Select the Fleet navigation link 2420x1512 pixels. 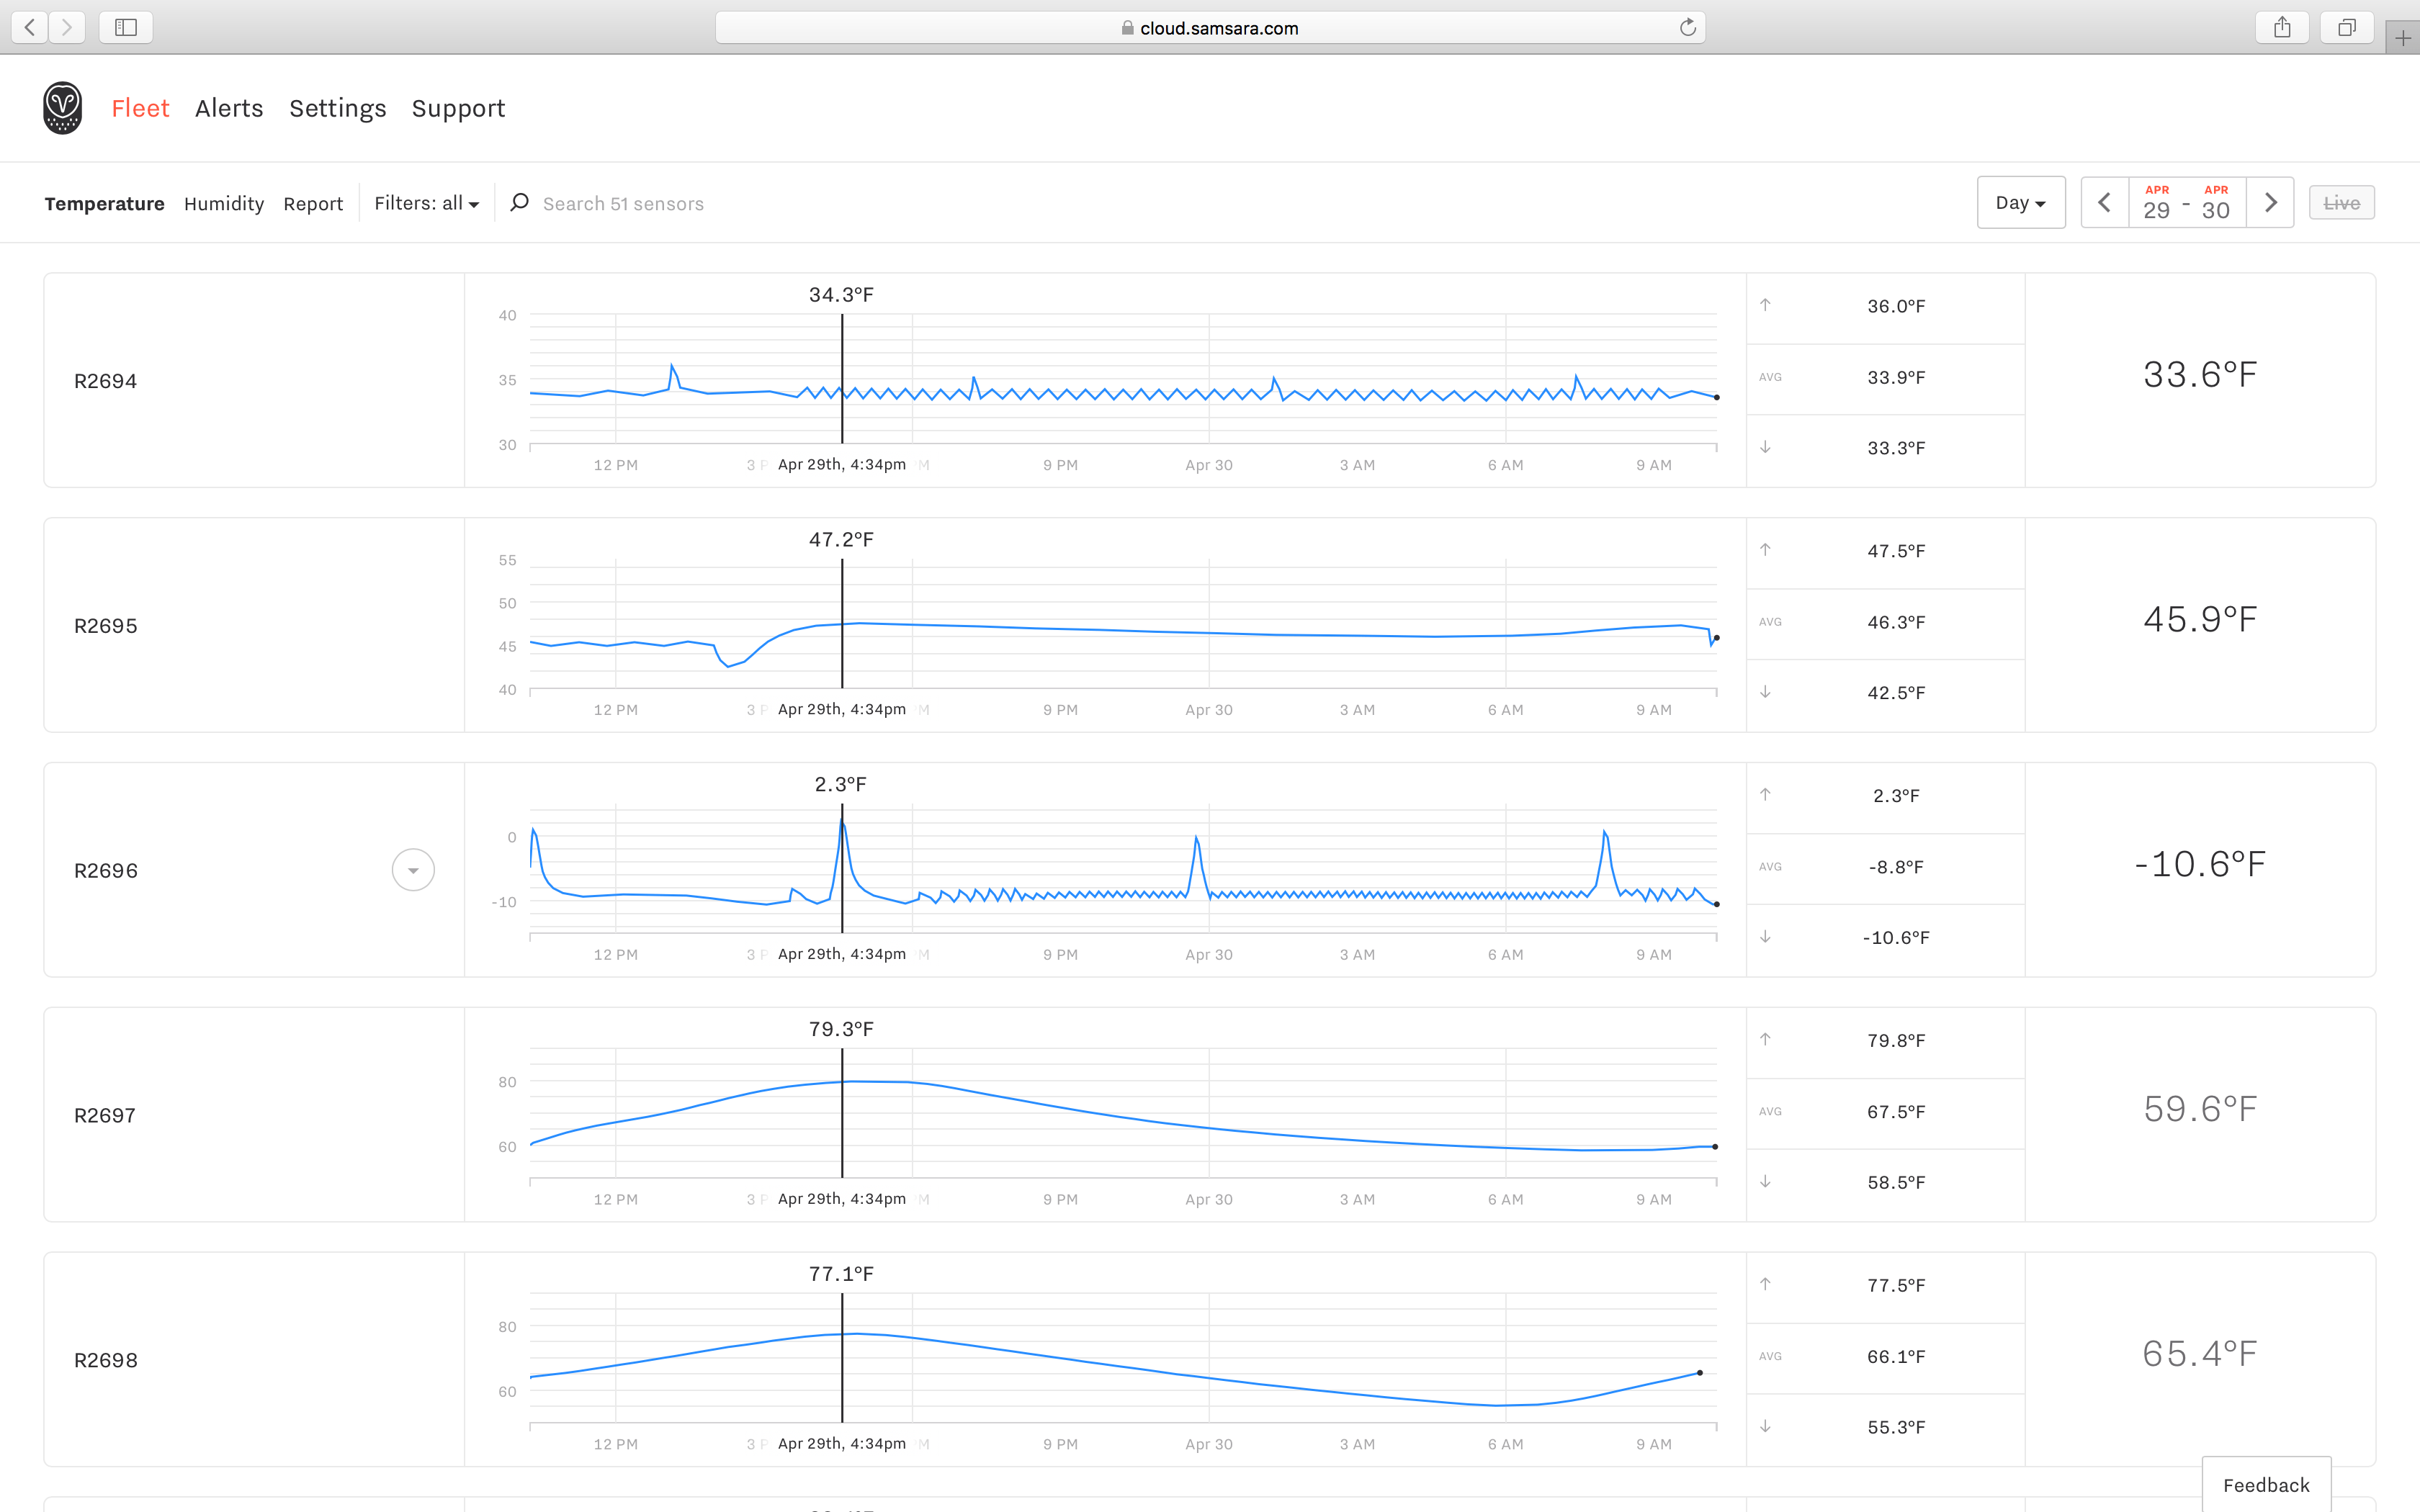tap(140, 108)
